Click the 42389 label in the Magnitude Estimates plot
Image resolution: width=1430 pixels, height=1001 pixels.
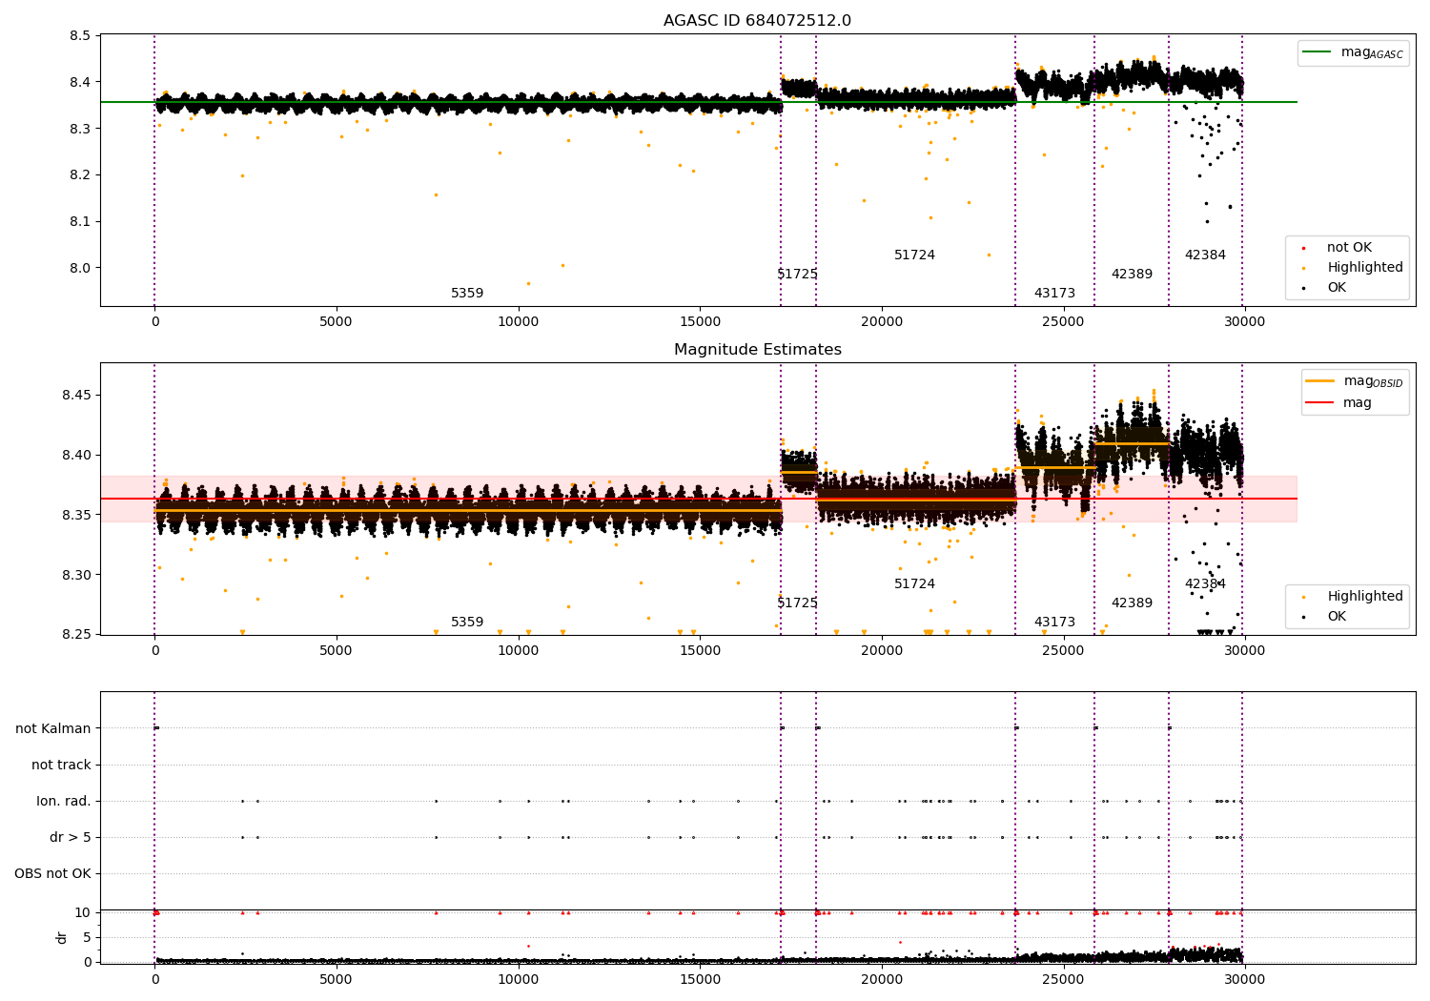pos(1132,603)
